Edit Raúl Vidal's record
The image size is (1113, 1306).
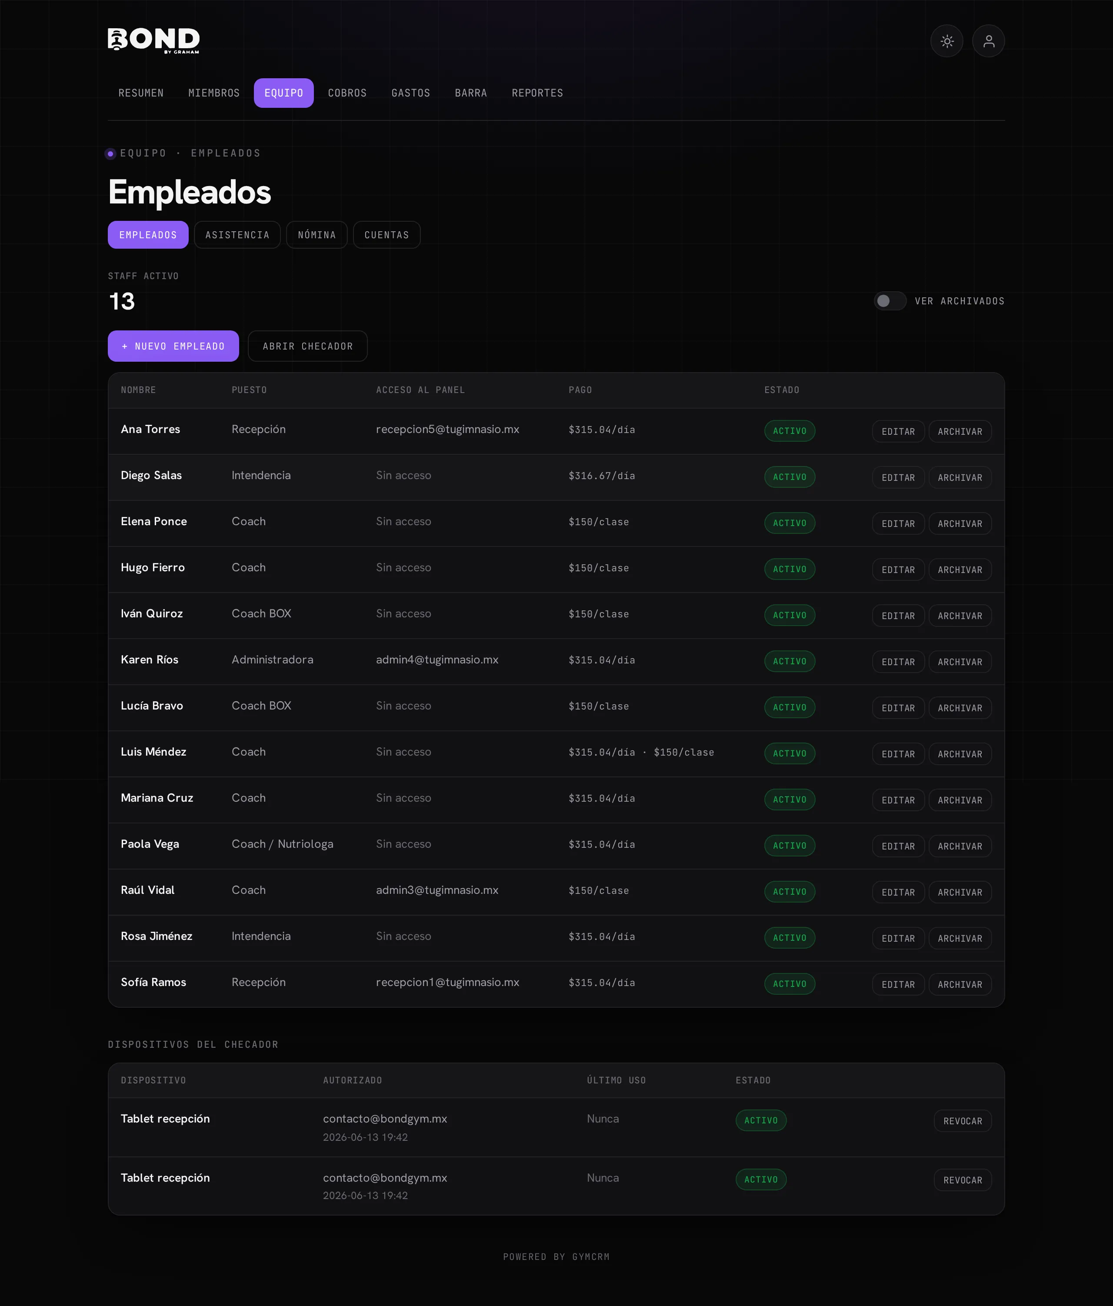coord(898,891)
